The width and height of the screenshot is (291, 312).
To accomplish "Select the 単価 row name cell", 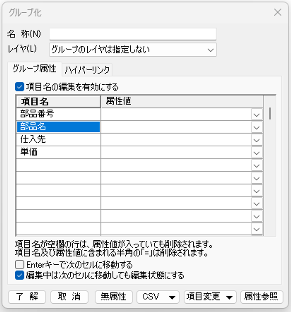I will (x=58, y=152).
